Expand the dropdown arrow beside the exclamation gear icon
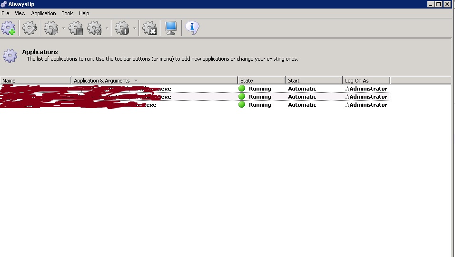This screenshot has height=257, width=455. pyautogui.click(x=135, y=29)
